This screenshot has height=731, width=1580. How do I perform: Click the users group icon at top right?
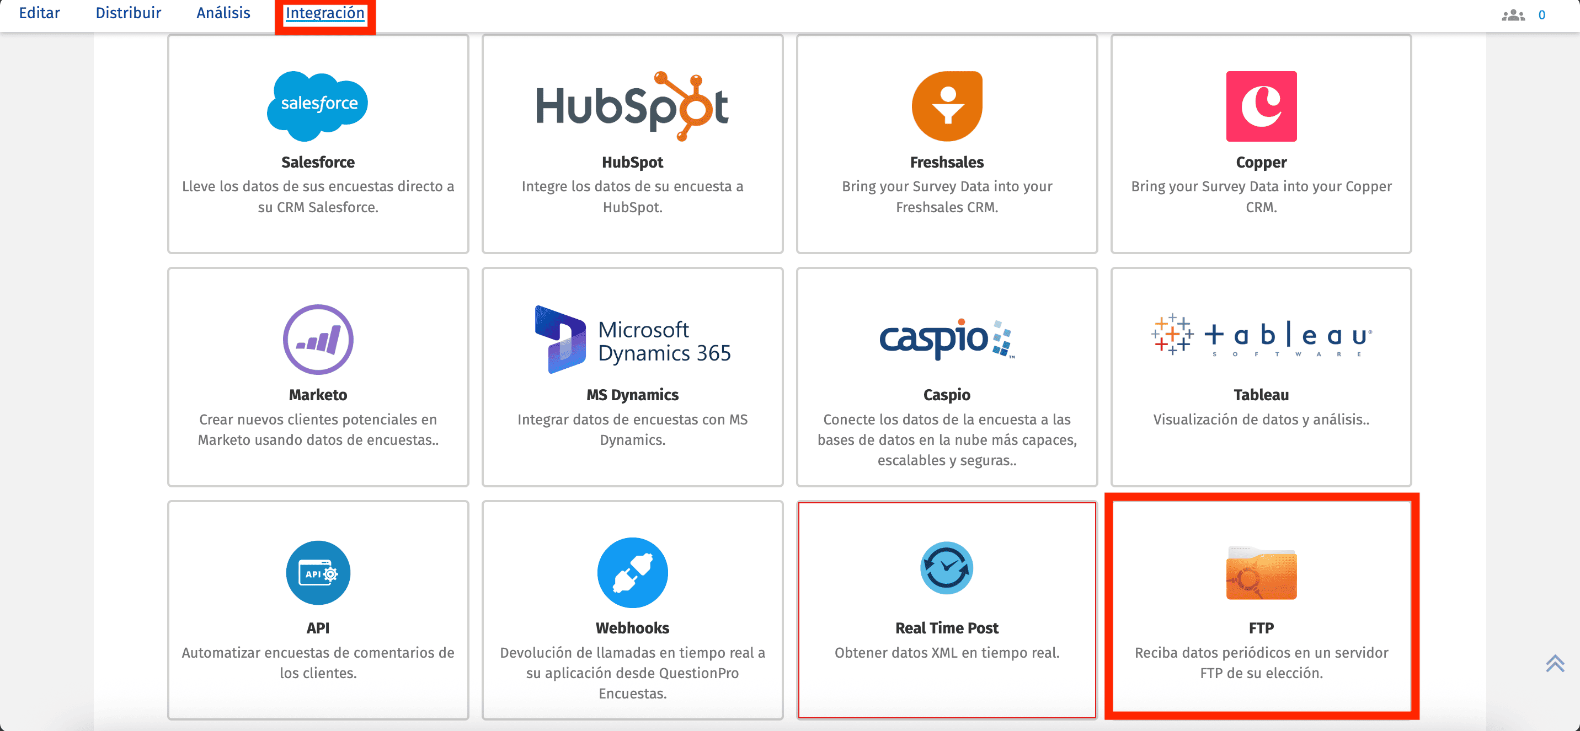1513,15
